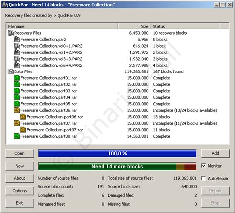Image resolution: width=235 pixels, height=213 pixels.
Task: Click Complete status of part01.rar
Action: [x=161, y=78]
